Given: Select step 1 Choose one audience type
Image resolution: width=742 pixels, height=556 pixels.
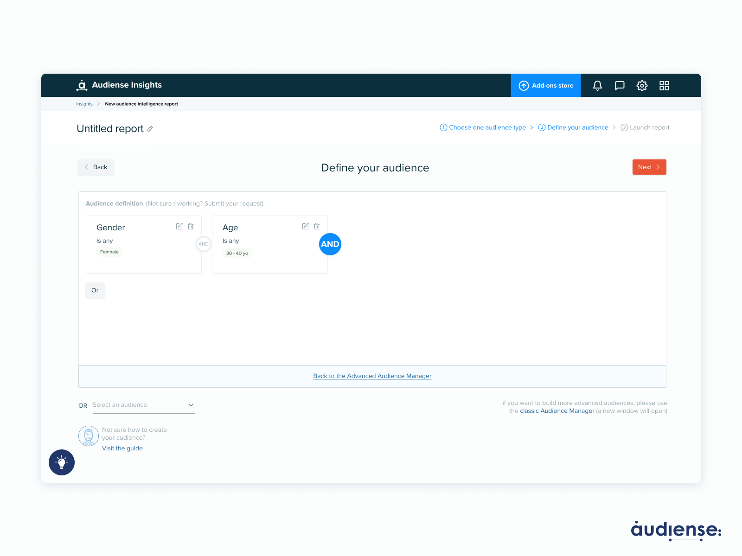Looking at the screenshot, I should pos(483,127).
